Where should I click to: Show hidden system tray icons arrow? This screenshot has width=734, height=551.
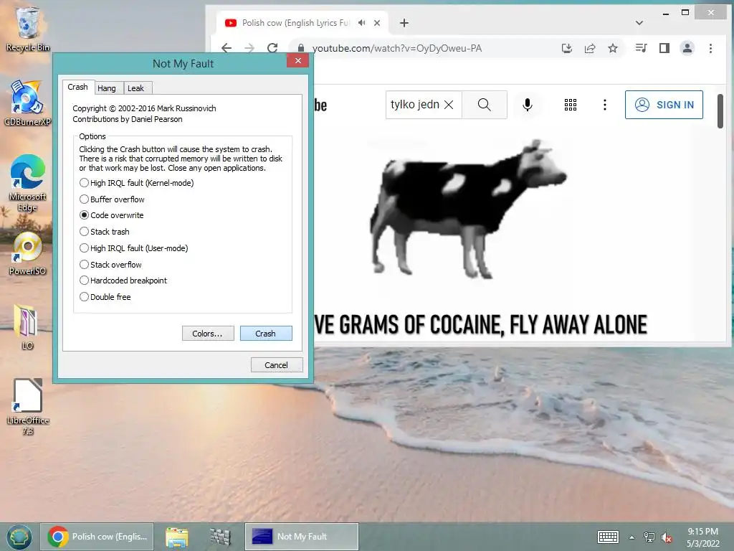[631, 537]
